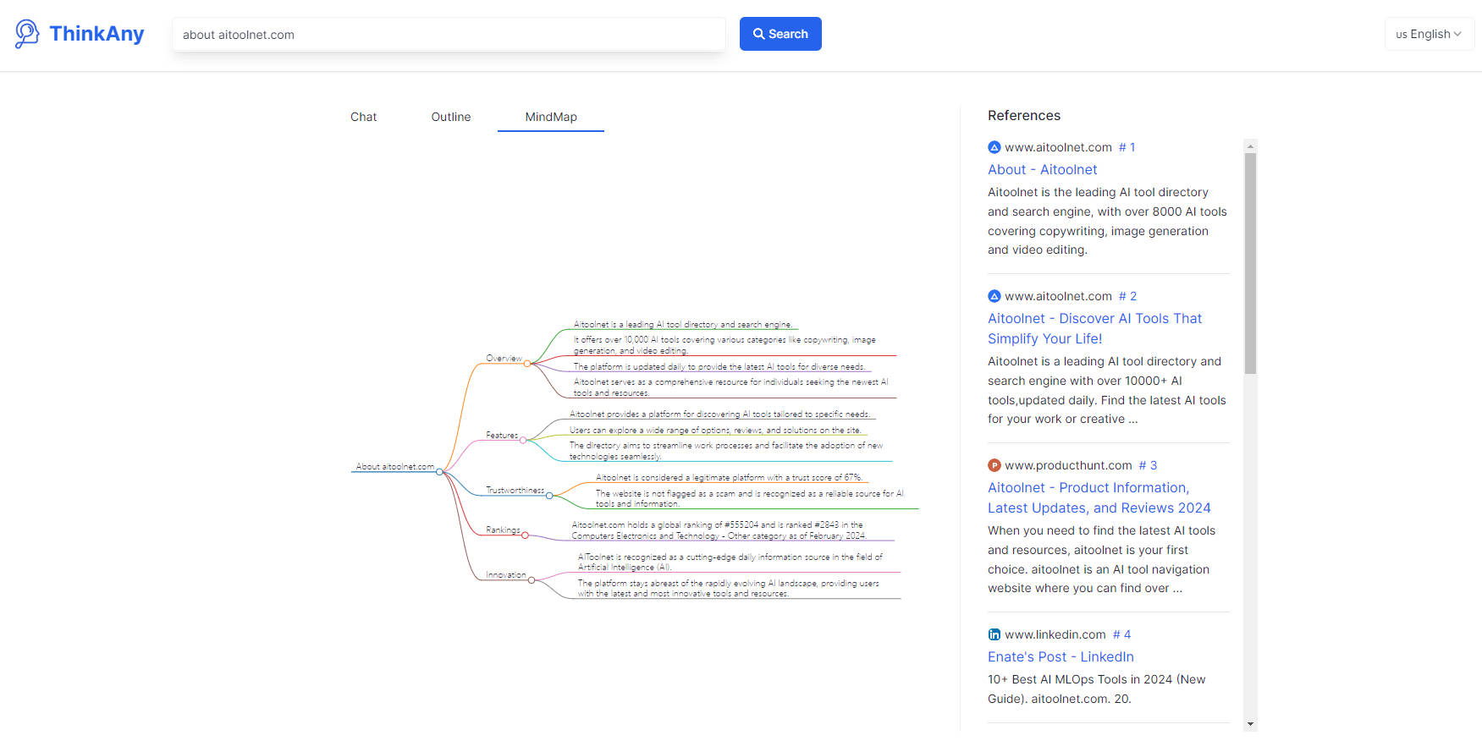
Task: Click the Product Hunt favicon on reference #3
Action: (994, 465)
